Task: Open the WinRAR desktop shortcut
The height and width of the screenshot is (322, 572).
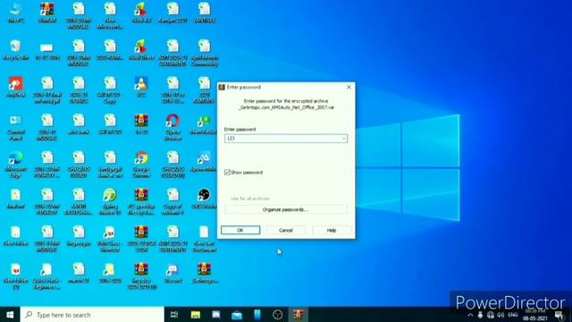Action: [47, 13]
